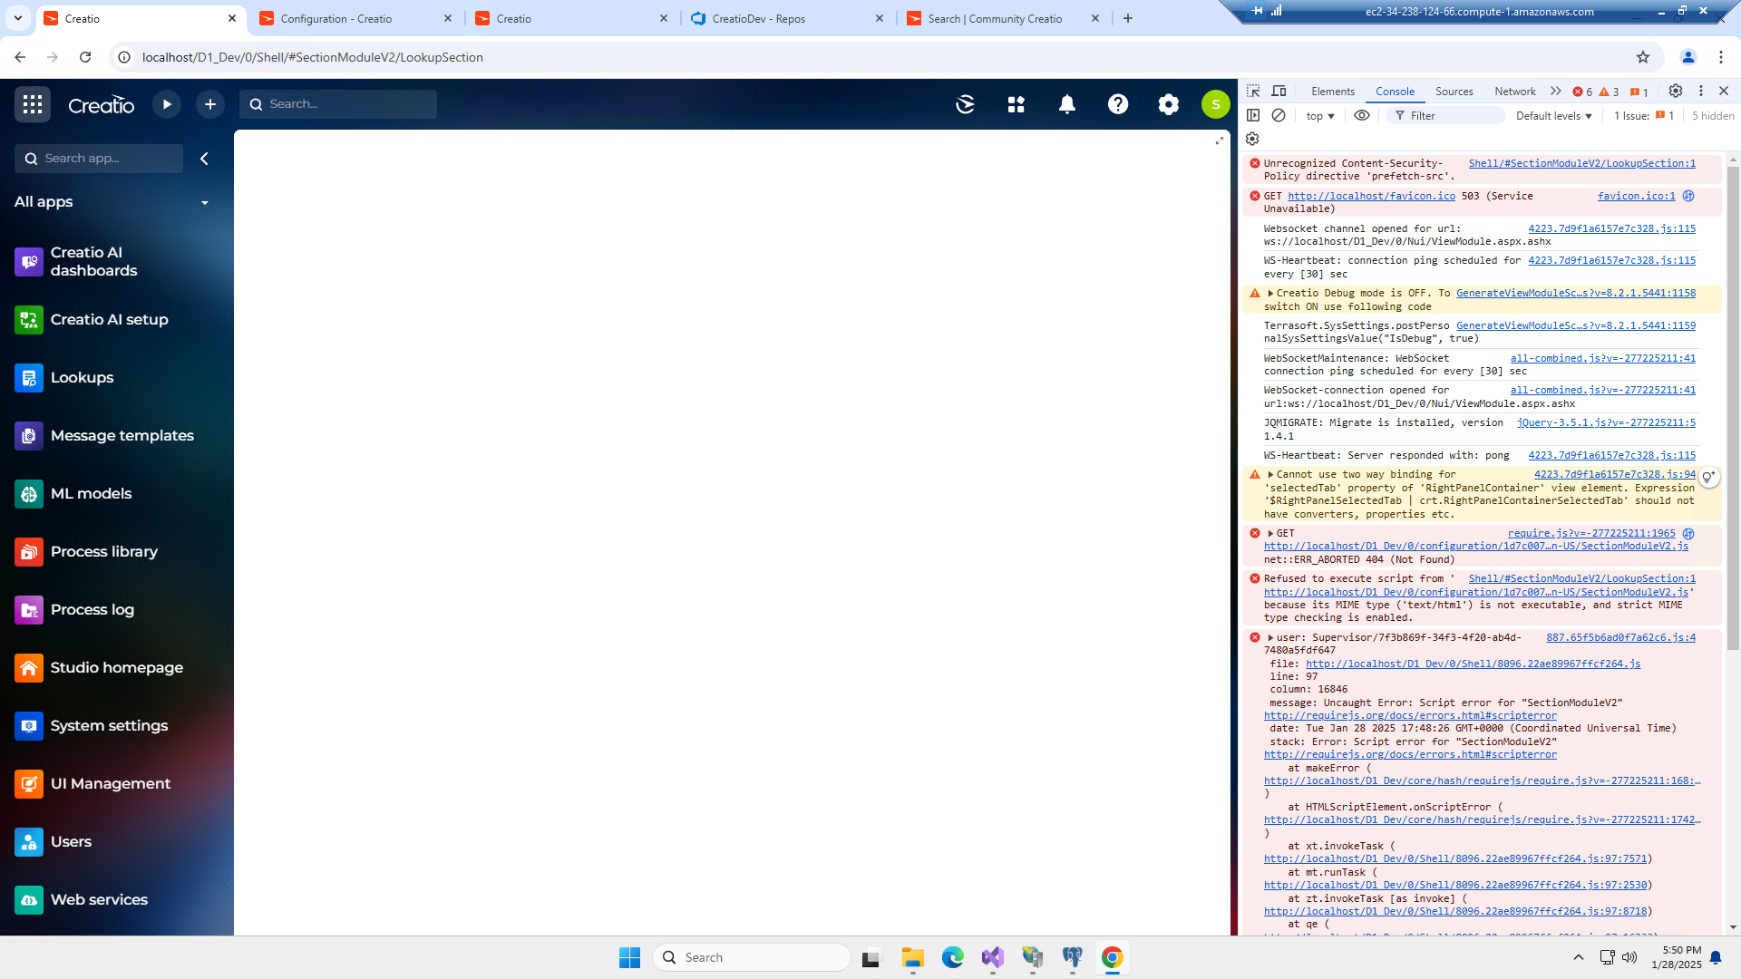
Task: Open Web services section
Action: pos(116,900)
